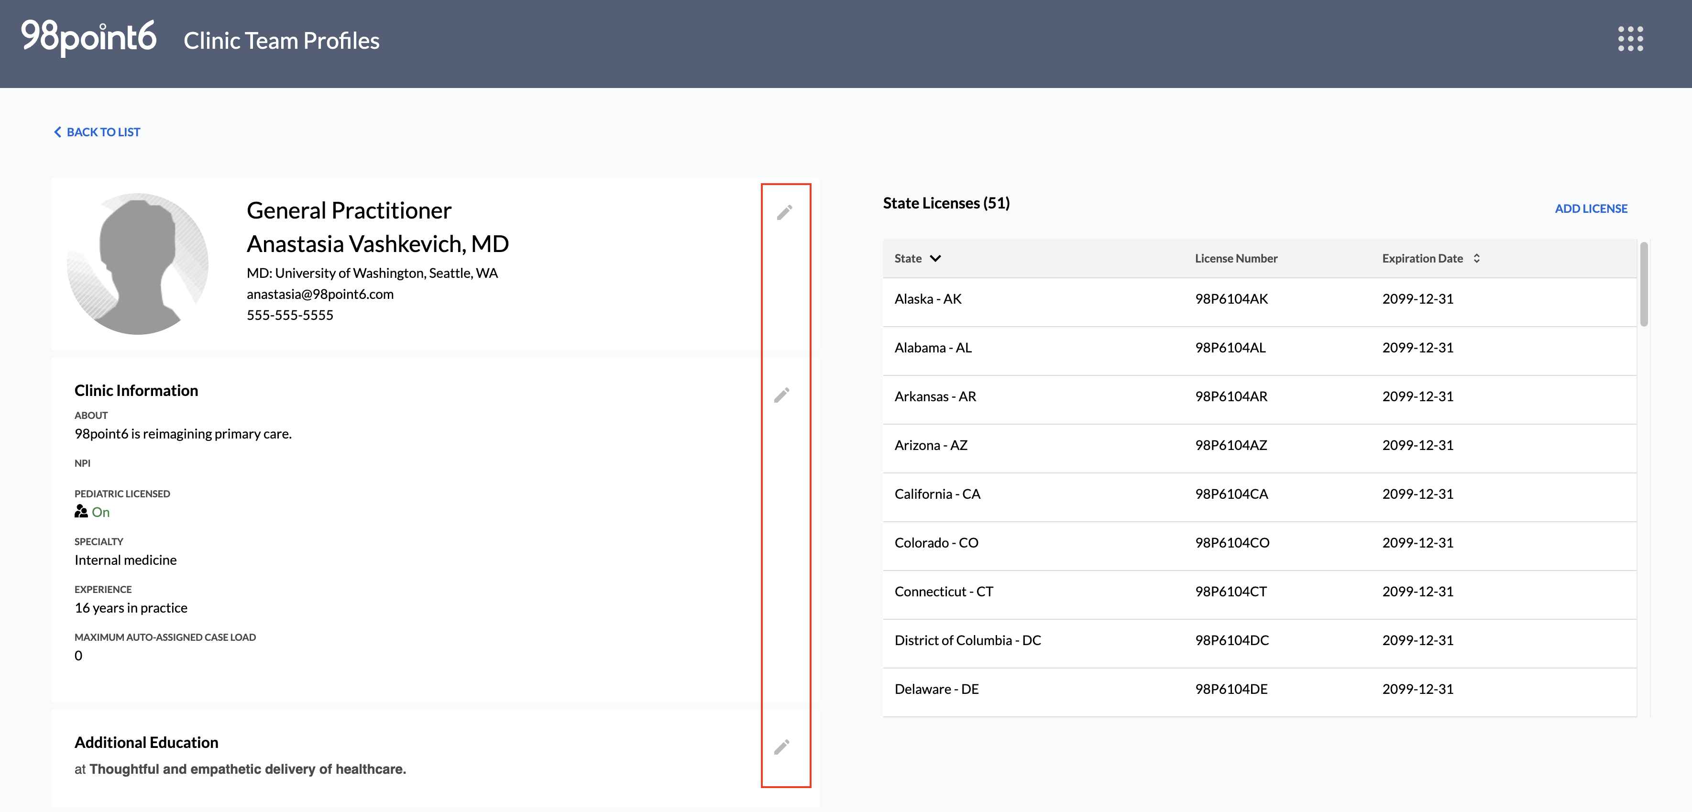This screenshot has width=1692, height=812.
Task: Click the University of Washington education line
Action: click(x=373, y=273)
